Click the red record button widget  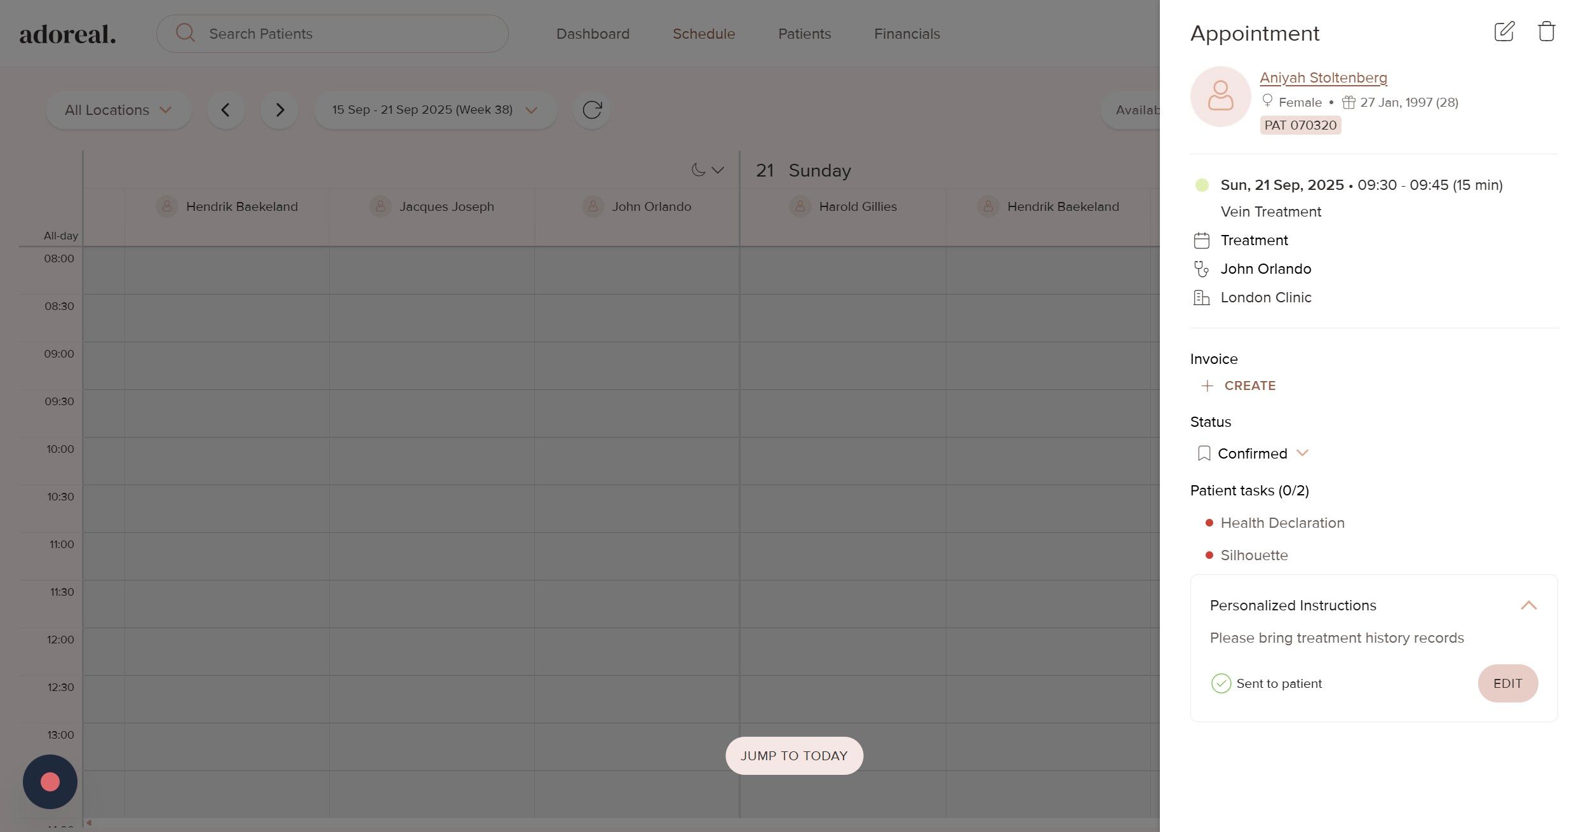pyautogui.click(x=50, y=781)
